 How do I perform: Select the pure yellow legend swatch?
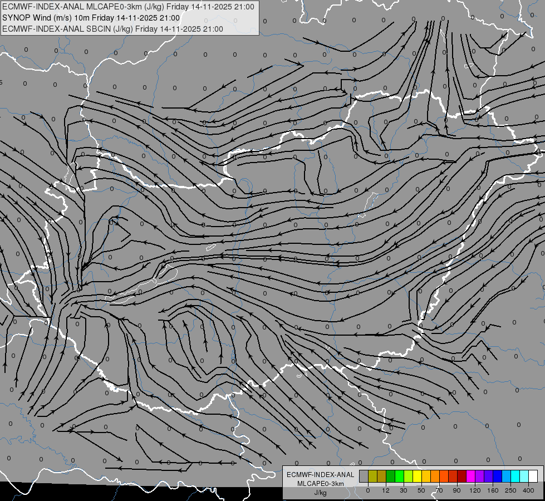pos(418,476)
